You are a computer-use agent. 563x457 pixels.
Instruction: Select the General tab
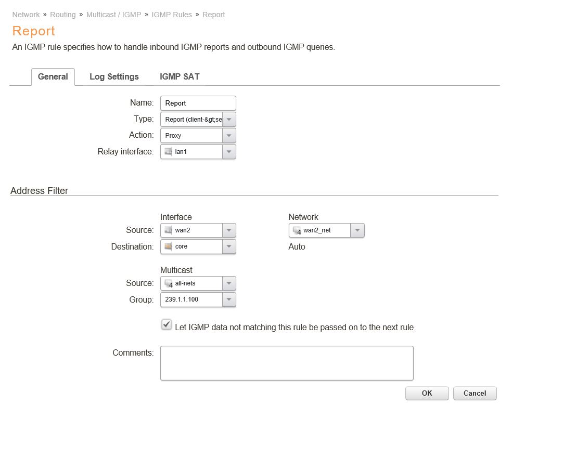pyautogui.click(x=53, y=77)
